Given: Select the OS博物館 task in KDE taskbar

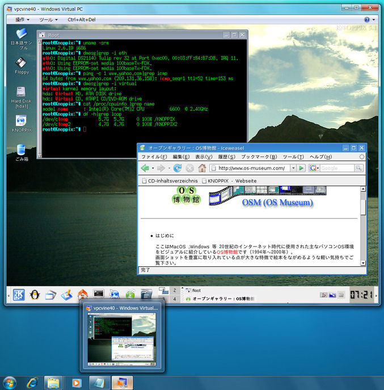Looking at the screenshot, I should coord(220,299).
